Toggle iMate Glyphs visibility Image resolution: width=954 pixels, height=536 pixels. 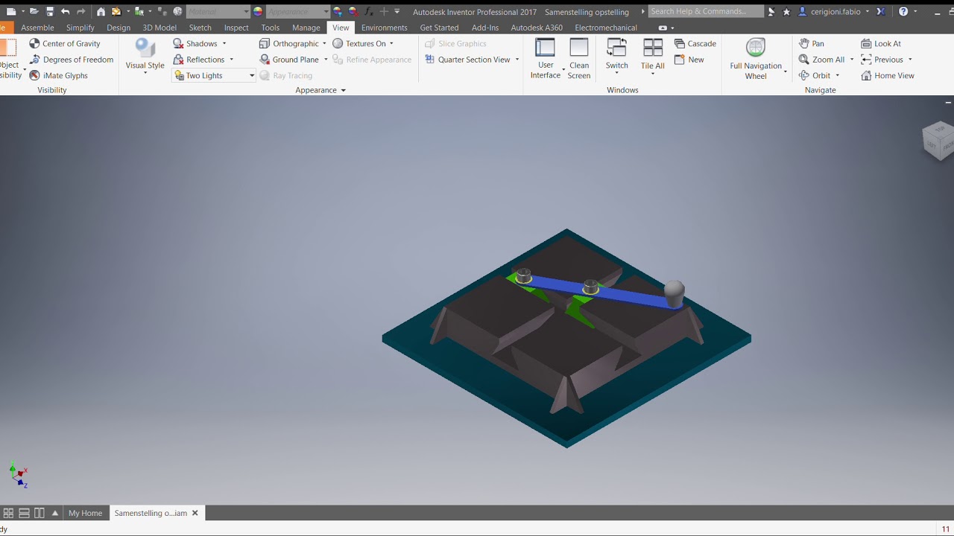59,75
